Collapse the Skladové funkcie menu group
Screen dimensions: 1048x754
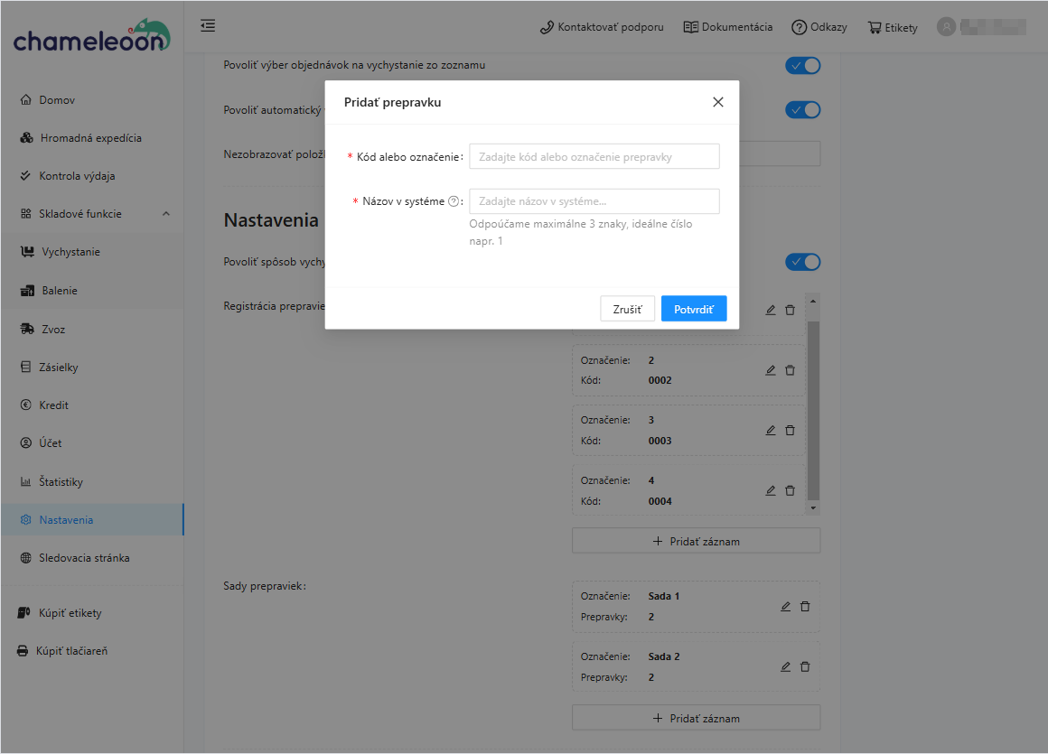tap(165, 214)
